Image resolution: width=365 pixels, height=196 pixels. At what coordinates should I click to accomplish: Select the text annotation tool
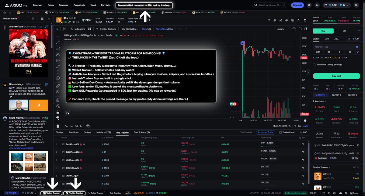pyautogui.click(x=58, y=72)
